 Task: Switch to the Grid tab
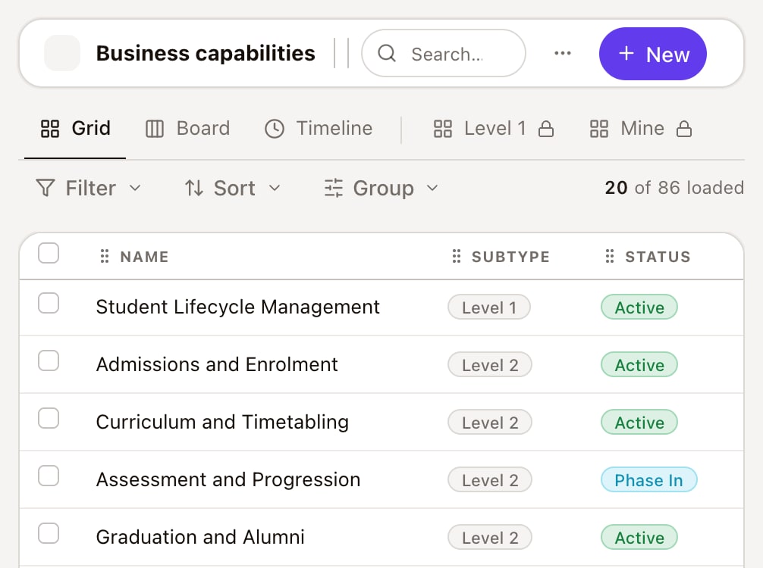click(75, 129)
